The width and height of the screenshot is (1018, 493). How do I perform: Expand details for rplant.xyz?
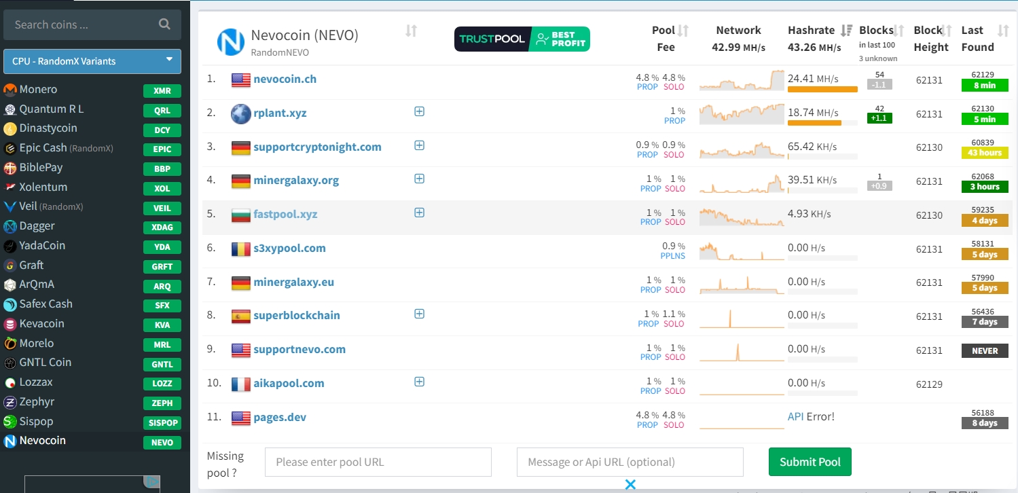419,111
